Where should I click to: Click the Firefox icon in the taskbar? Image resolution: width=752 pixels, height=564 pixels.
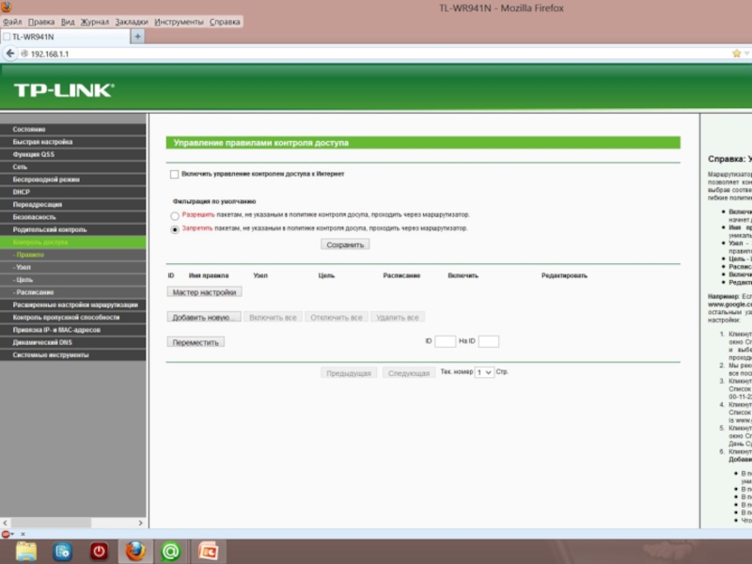[135, 550]
